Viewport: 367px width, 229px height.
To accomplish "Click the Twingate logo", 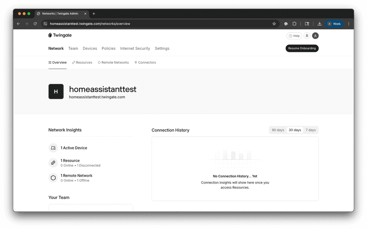I will coord(60,35).
